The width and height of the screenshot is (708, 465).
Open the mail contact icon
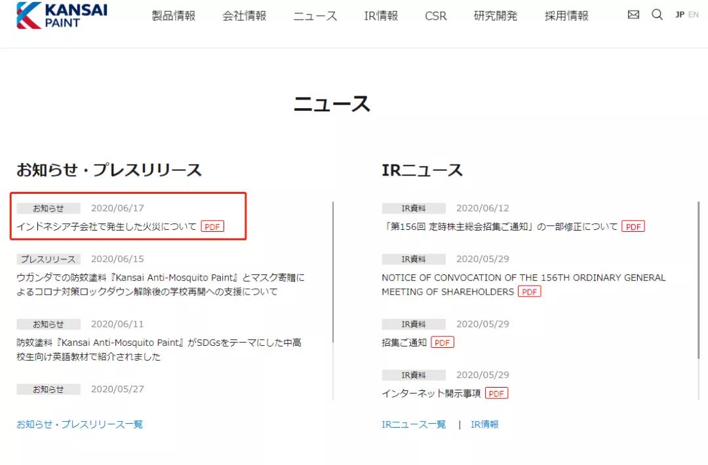point(633,14)
